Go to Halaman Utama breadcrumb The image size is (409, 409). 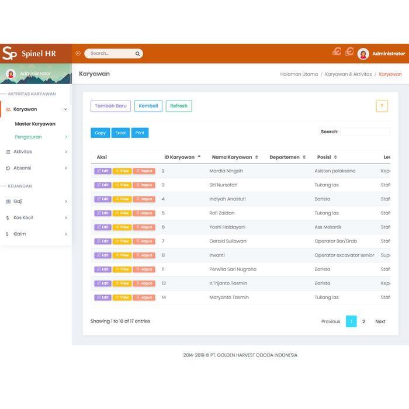pyautogui.click(x=299, y=74)
